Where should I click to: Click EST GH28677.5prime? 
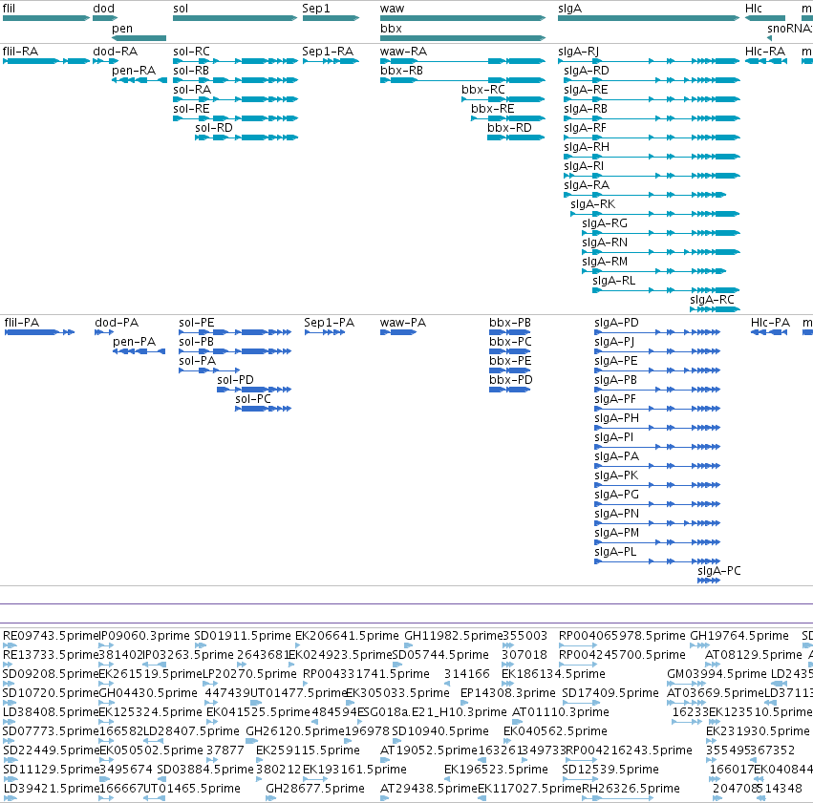point(314,789)
